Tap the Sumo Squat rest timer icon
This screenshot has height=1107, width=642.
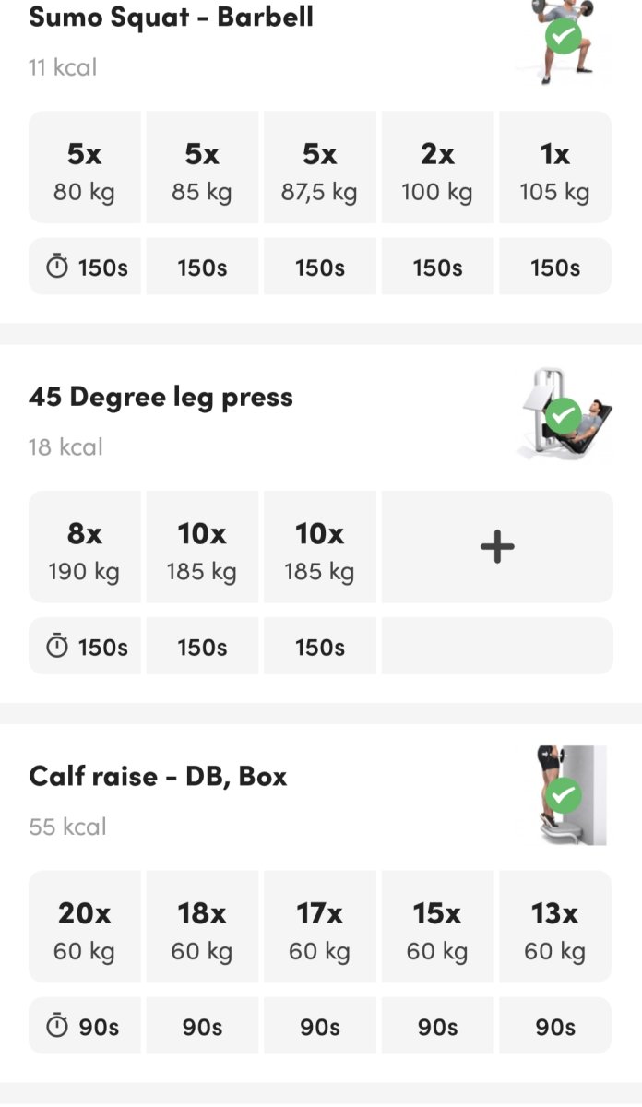click(x=57, y=268)
